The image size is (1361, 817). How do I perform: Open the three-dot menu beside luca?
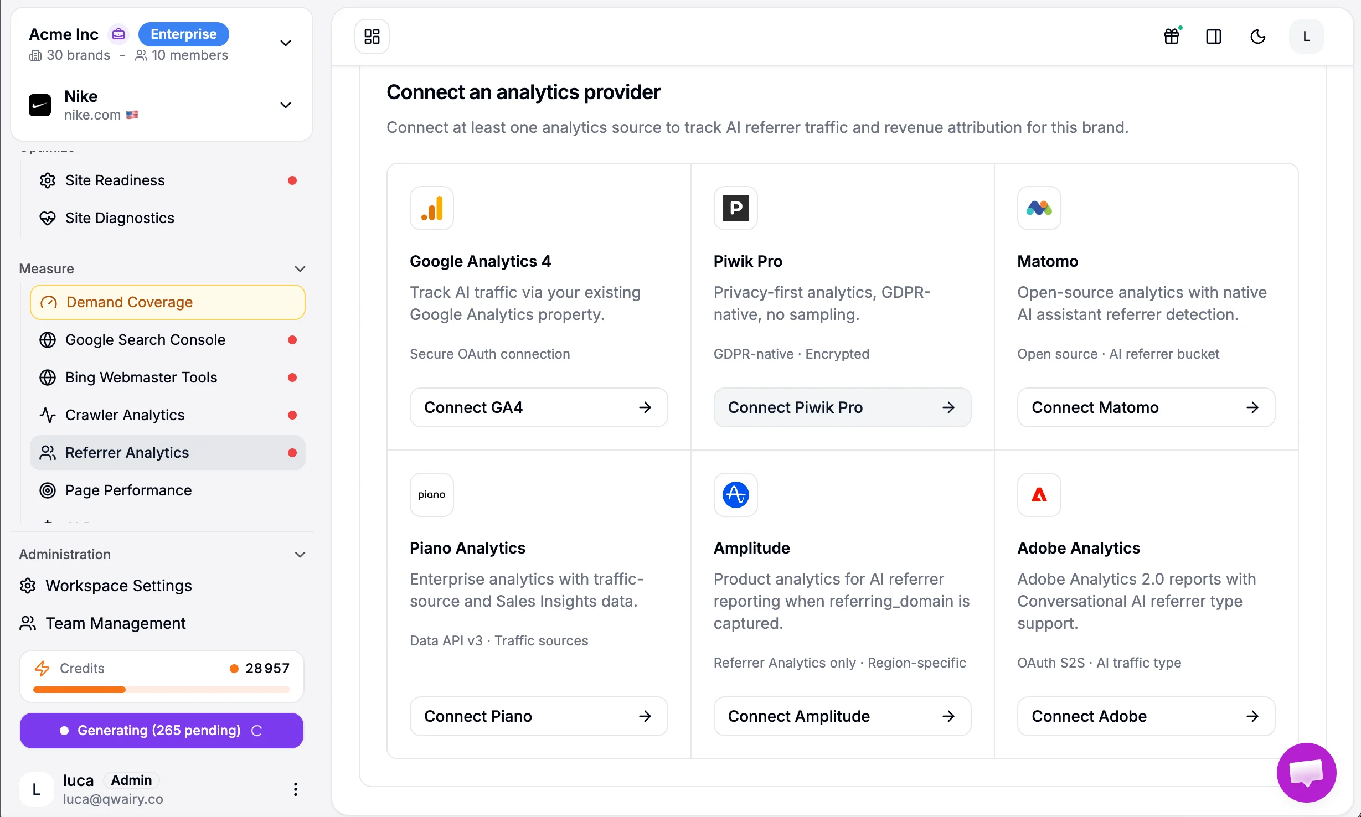click(x=296, y=789)
